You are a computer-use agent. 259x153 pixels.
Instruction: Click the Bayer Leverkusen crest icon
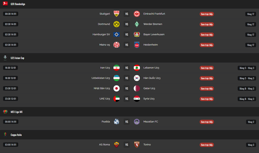pyautogui.click(x=137, y=35)
